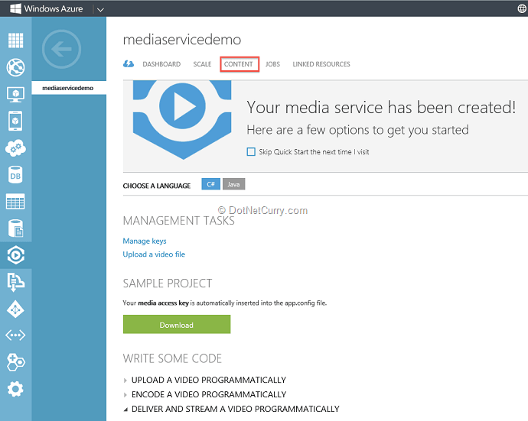Open Mobile Services phone icon
Viewport: 528px width, 421px height.
pos(15,121)
